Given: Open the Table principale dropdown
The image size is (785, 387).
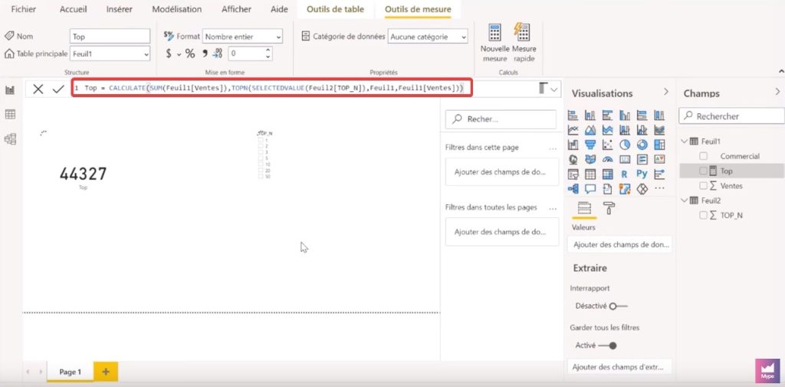Looking at the screenshot, I should [110, 54].
